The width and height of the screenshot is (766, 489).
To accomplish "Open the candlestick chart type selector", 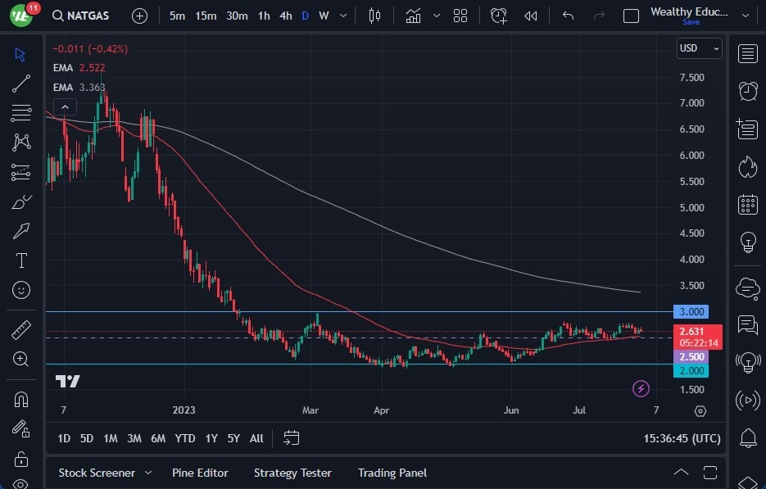I will [374, 16].
